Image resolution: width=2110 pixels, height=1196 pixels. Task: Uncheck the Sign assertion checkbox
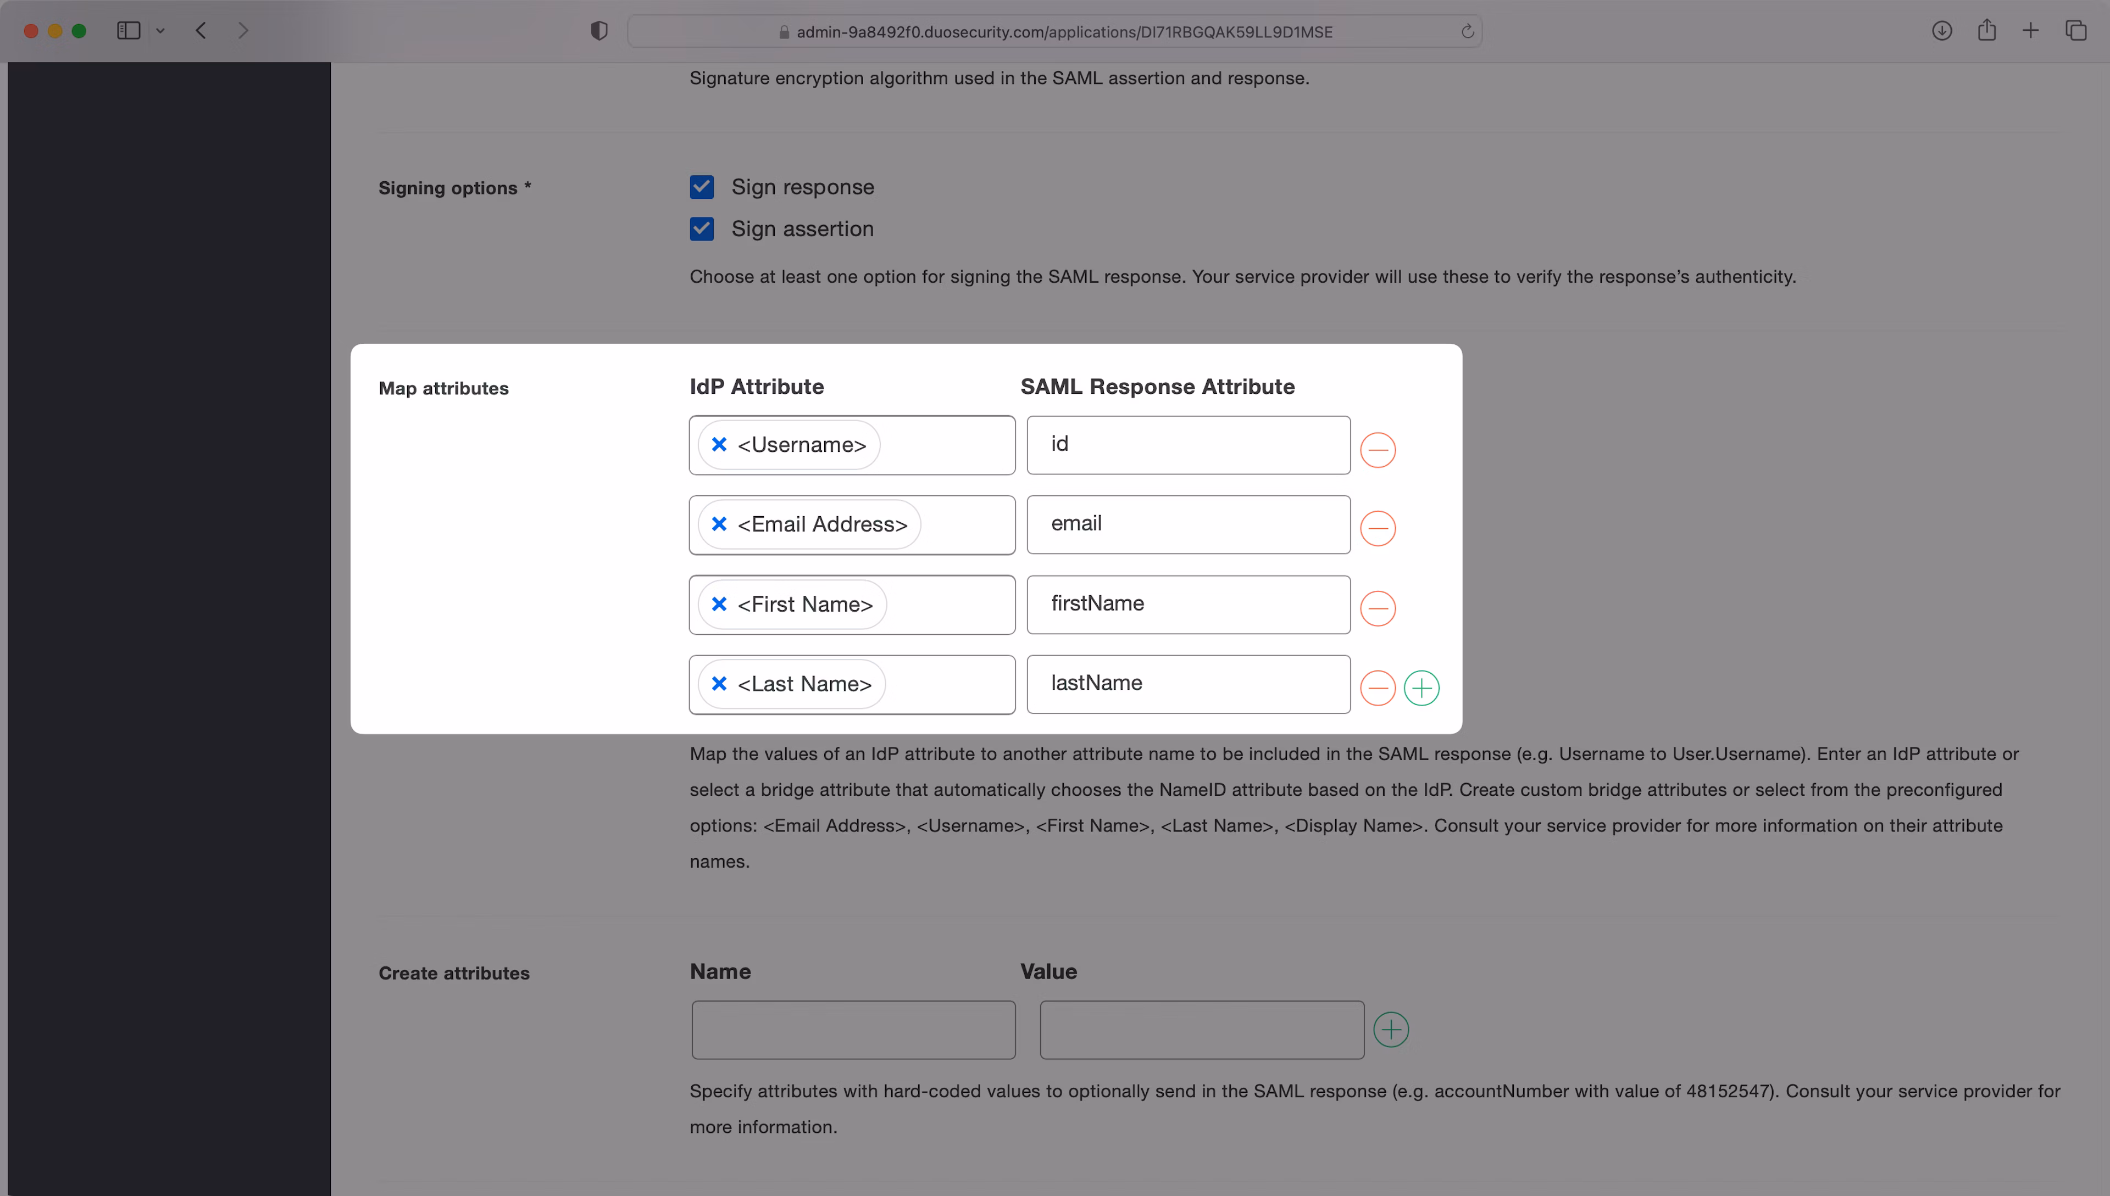702,228
